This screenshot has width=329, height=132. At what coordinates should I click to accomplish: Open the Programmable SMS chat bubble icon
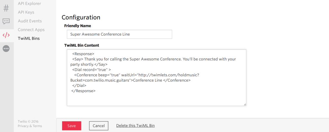6,21
